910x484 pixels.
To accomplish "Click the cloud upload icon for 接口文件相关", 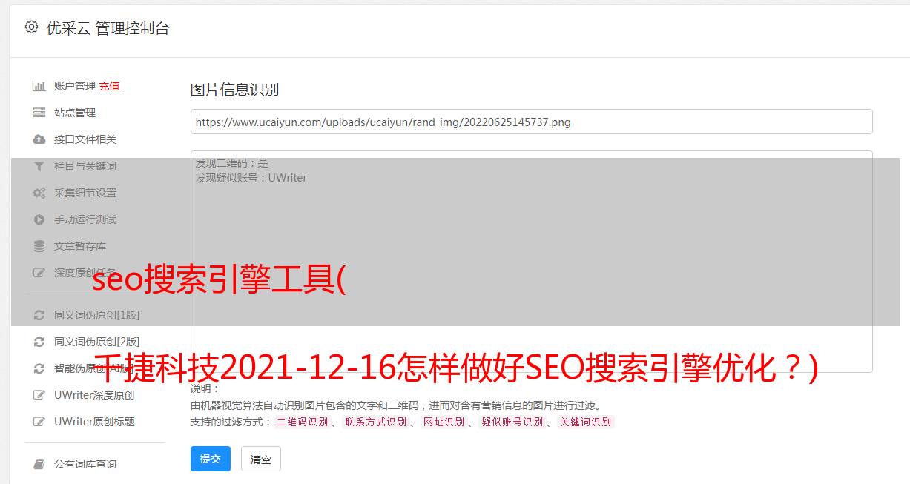I will point(39,139).
